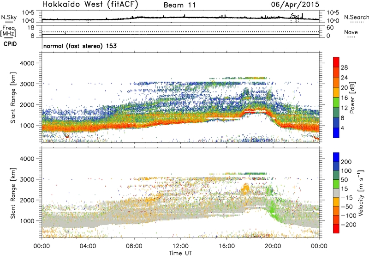Pick the red top segment of the power colorbar

coord(336,62)
